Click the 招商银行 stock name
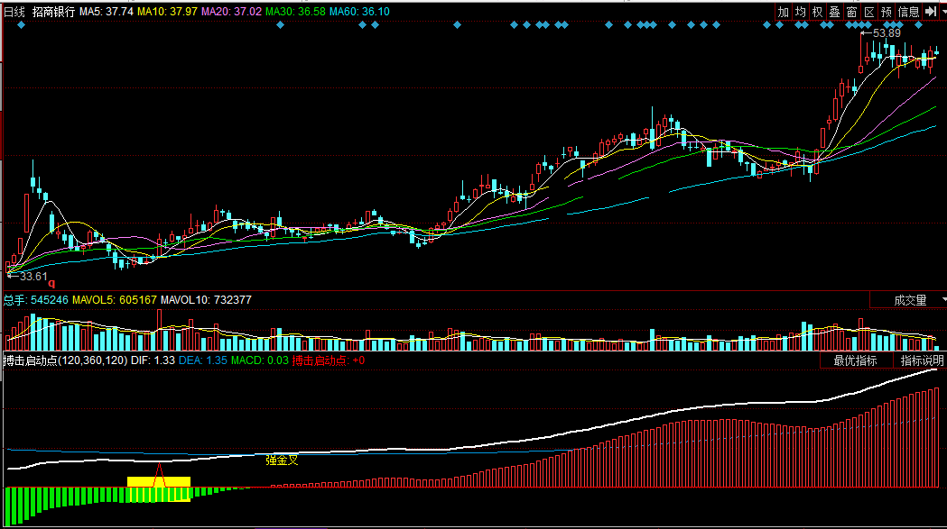 click(54, 12)
